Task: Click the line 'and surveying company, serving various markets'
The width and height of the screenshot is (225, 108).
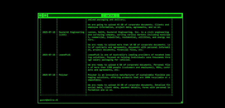Action: [129, 35]
